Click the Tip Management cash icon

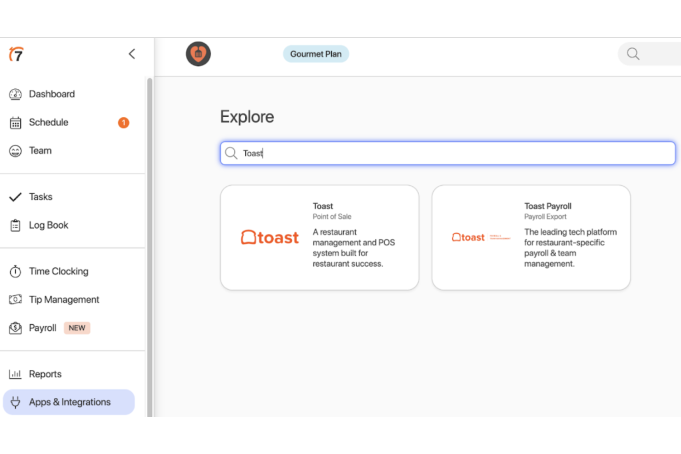(15, 300)
